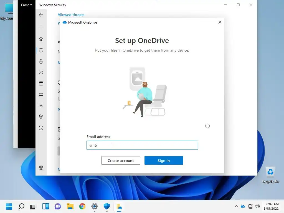
Task: Pause the OneDrive animation
Action: click(x=207, y=126)
